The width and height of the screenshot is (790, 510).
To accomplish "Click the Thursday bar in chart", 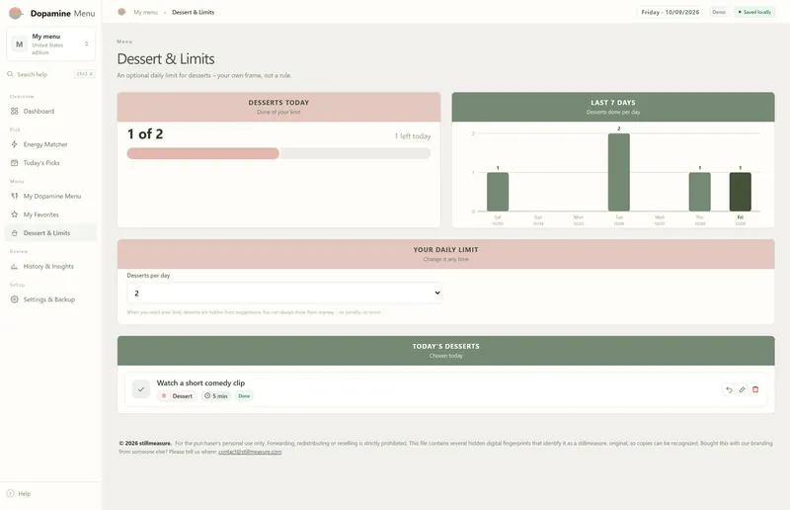I will click(x=700, y=192).
